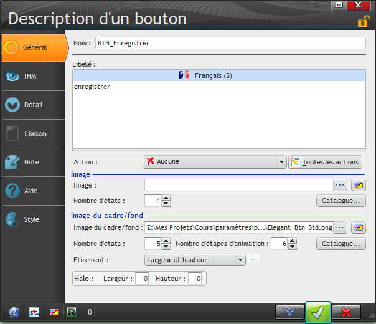Click the bottom bar image editor icon
The height and width of the screenshot is (324, 376).
point(54,312)
